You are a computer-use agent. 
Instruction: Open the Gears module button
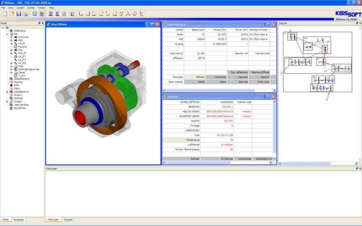point(216,82)
